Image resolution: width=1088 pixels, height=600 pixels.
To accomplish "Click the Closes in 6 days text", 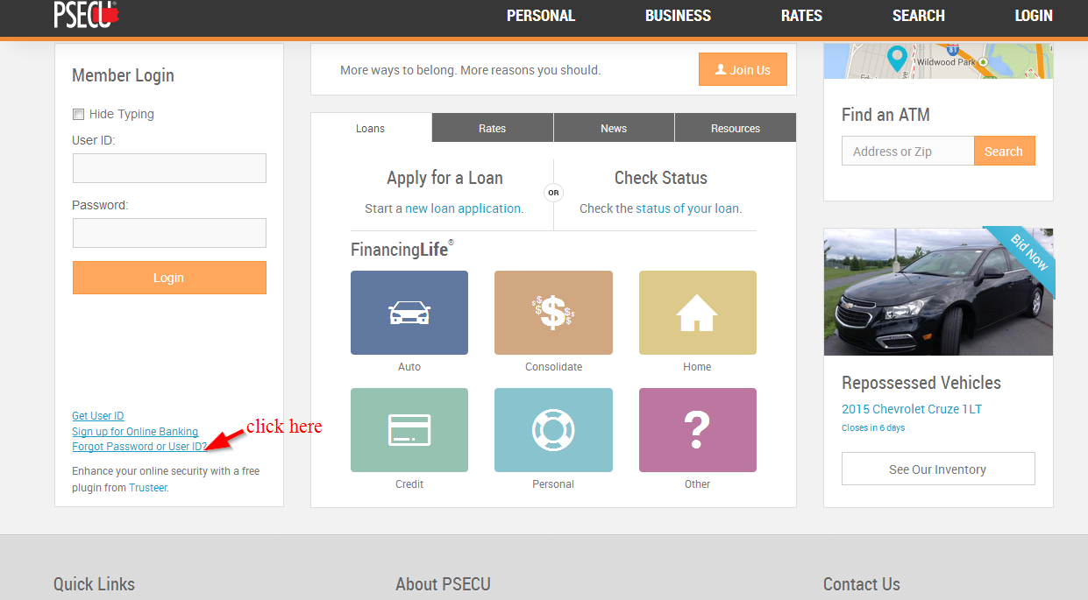I will tap(873, 428).
